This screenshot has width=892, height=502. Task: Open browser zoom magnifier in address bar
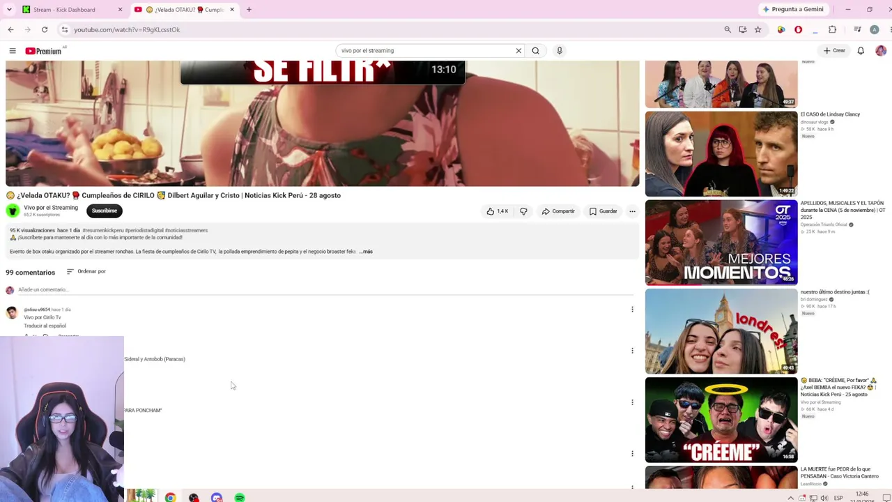point(728,29)
